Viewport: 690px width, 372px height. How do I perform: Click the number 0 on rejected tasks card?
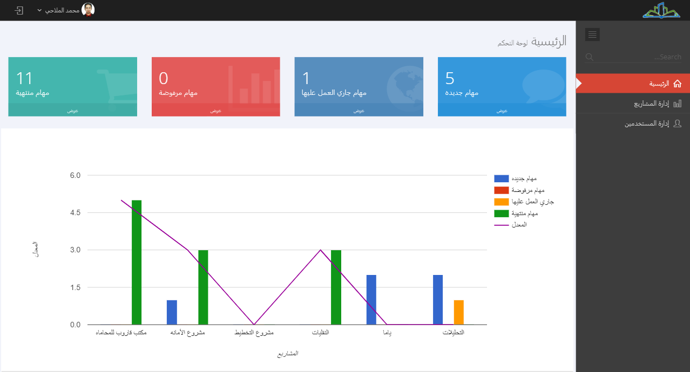[164, 78]
